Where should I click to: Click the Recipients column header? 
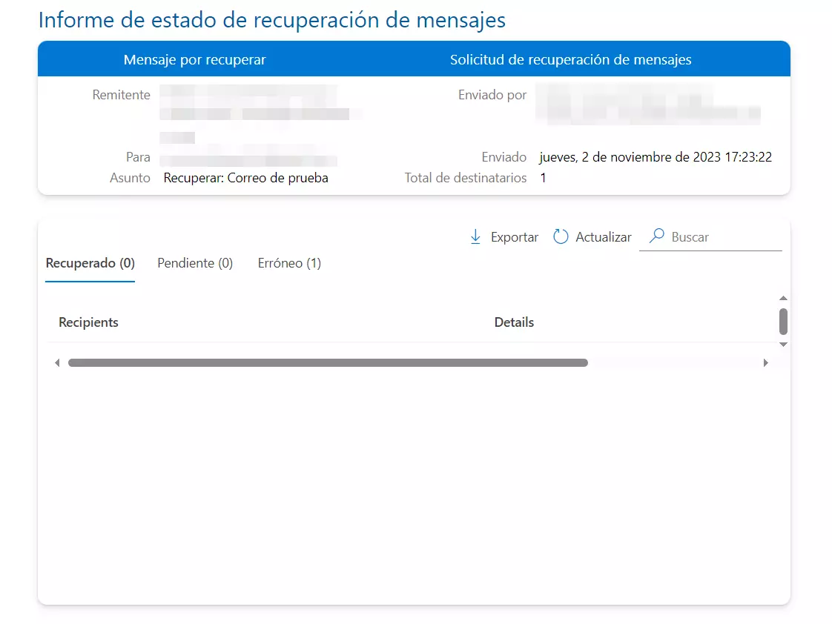(x=88, y=322)
